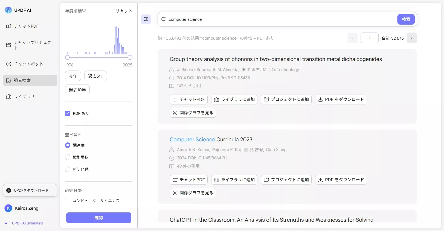Select 論文検索 in the sidebar
The image size is (444, 231).
[x=30, y=80]
